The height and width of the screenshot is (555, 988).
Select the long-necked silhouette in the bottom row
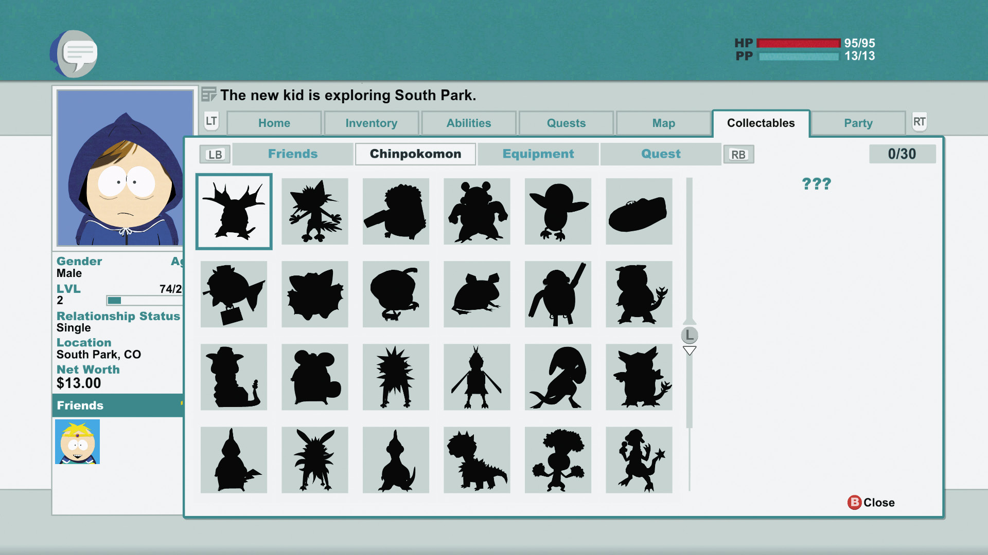pyautogui.click(x=396, y=460)
